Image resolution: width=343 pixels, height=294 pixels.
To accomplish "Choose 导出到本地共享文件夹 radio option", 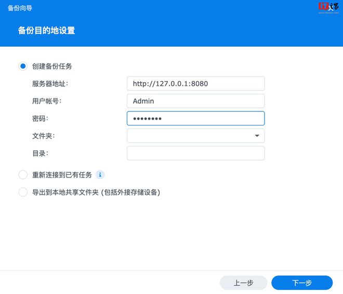I will 23,192.
